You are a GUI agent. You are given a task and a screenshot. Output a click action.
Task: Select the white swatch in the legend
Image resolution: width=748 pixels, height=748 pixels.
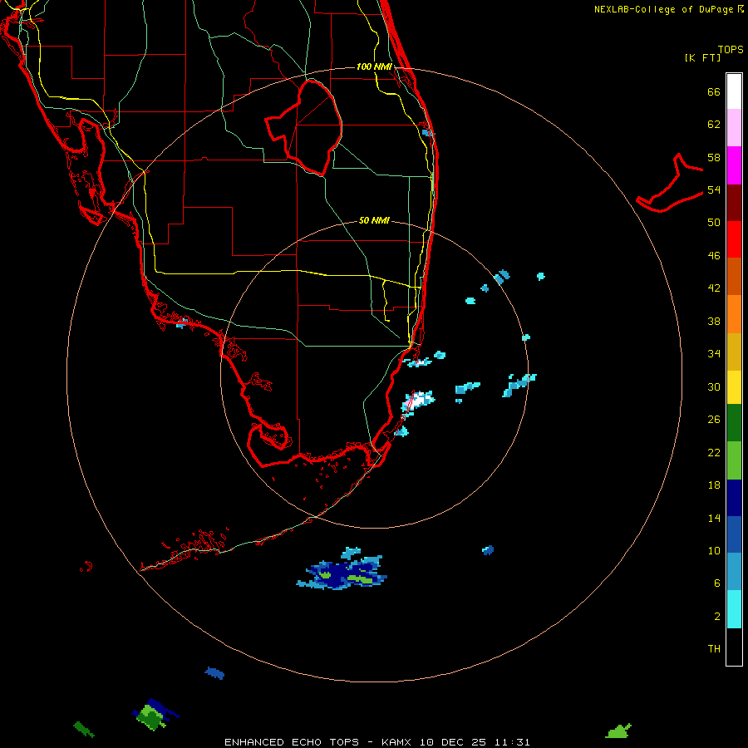pos(734,91)
